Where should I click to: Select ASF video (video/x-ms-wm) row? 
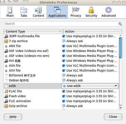tap(61, 56)
